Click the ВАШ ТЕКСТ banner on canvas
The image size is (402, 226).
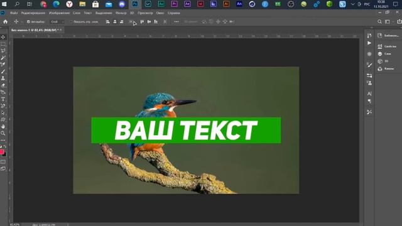[x=186, y=130]
